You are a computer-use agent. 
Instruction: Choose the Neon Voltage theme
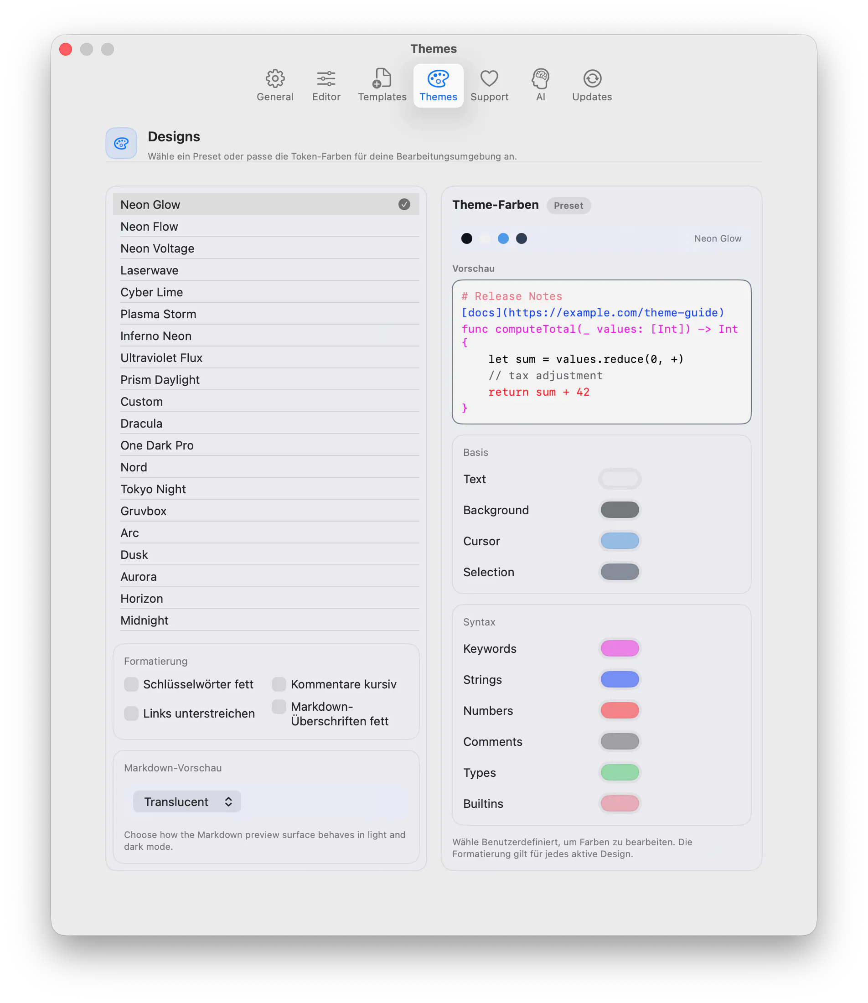coord(266,248)
